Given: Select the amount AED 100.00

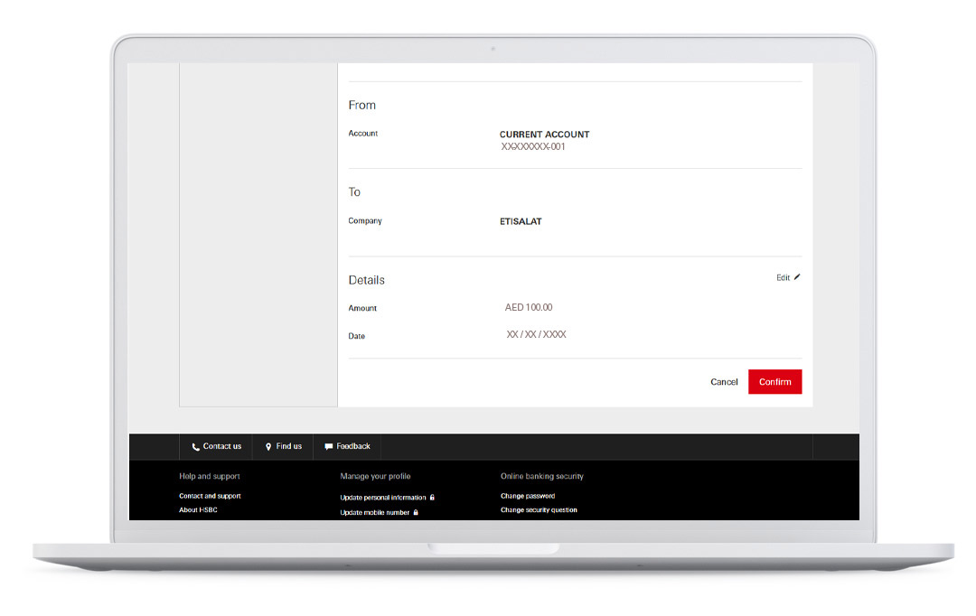Looking at the screenshot, I should point(529,307).
